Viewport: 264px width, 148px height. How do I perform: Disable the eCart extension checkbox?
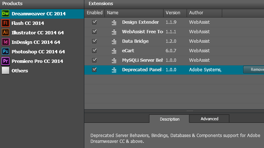[94, 51]
